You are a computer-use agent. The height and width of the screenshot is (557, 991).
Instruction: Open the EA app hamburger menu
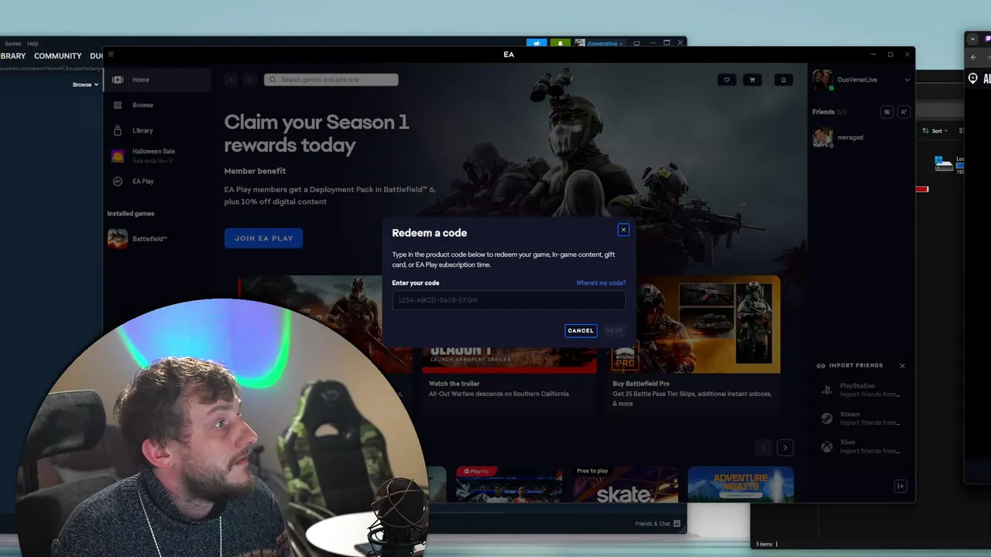[x=111, y=54]
